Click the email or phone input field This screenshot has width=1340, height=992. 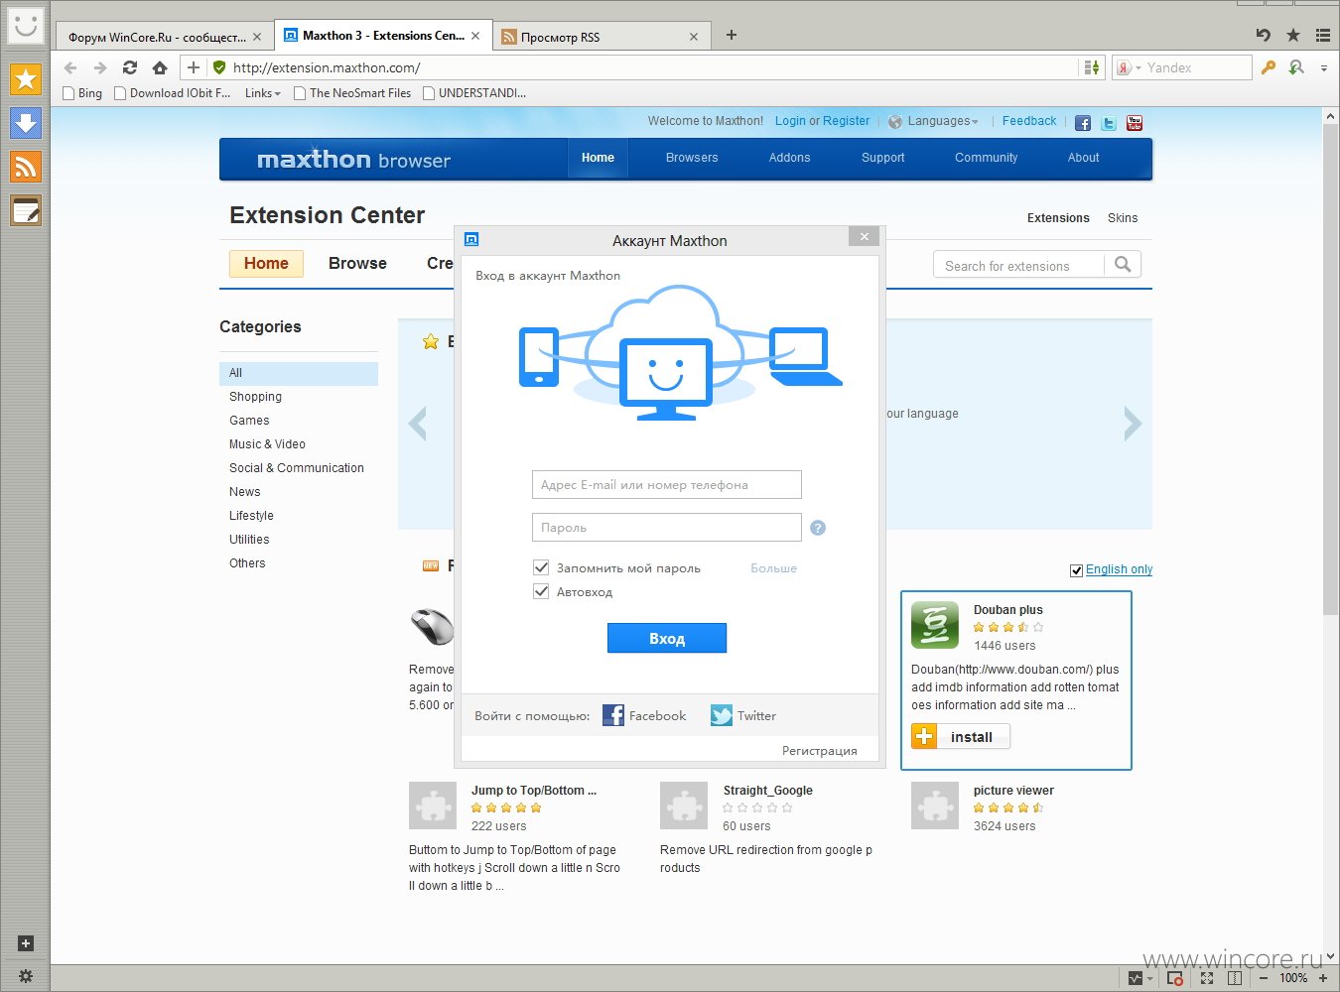pyautogui.click(x=666, y=484)
